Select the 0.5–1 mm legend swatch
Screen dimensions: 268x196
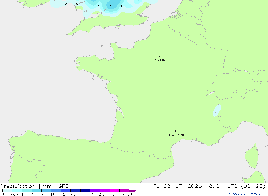click(x=17, y=191)
